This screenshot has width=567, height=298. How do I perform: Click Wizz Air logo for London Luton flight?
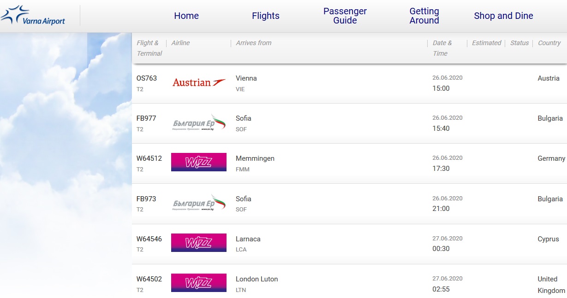coord(199,283)
